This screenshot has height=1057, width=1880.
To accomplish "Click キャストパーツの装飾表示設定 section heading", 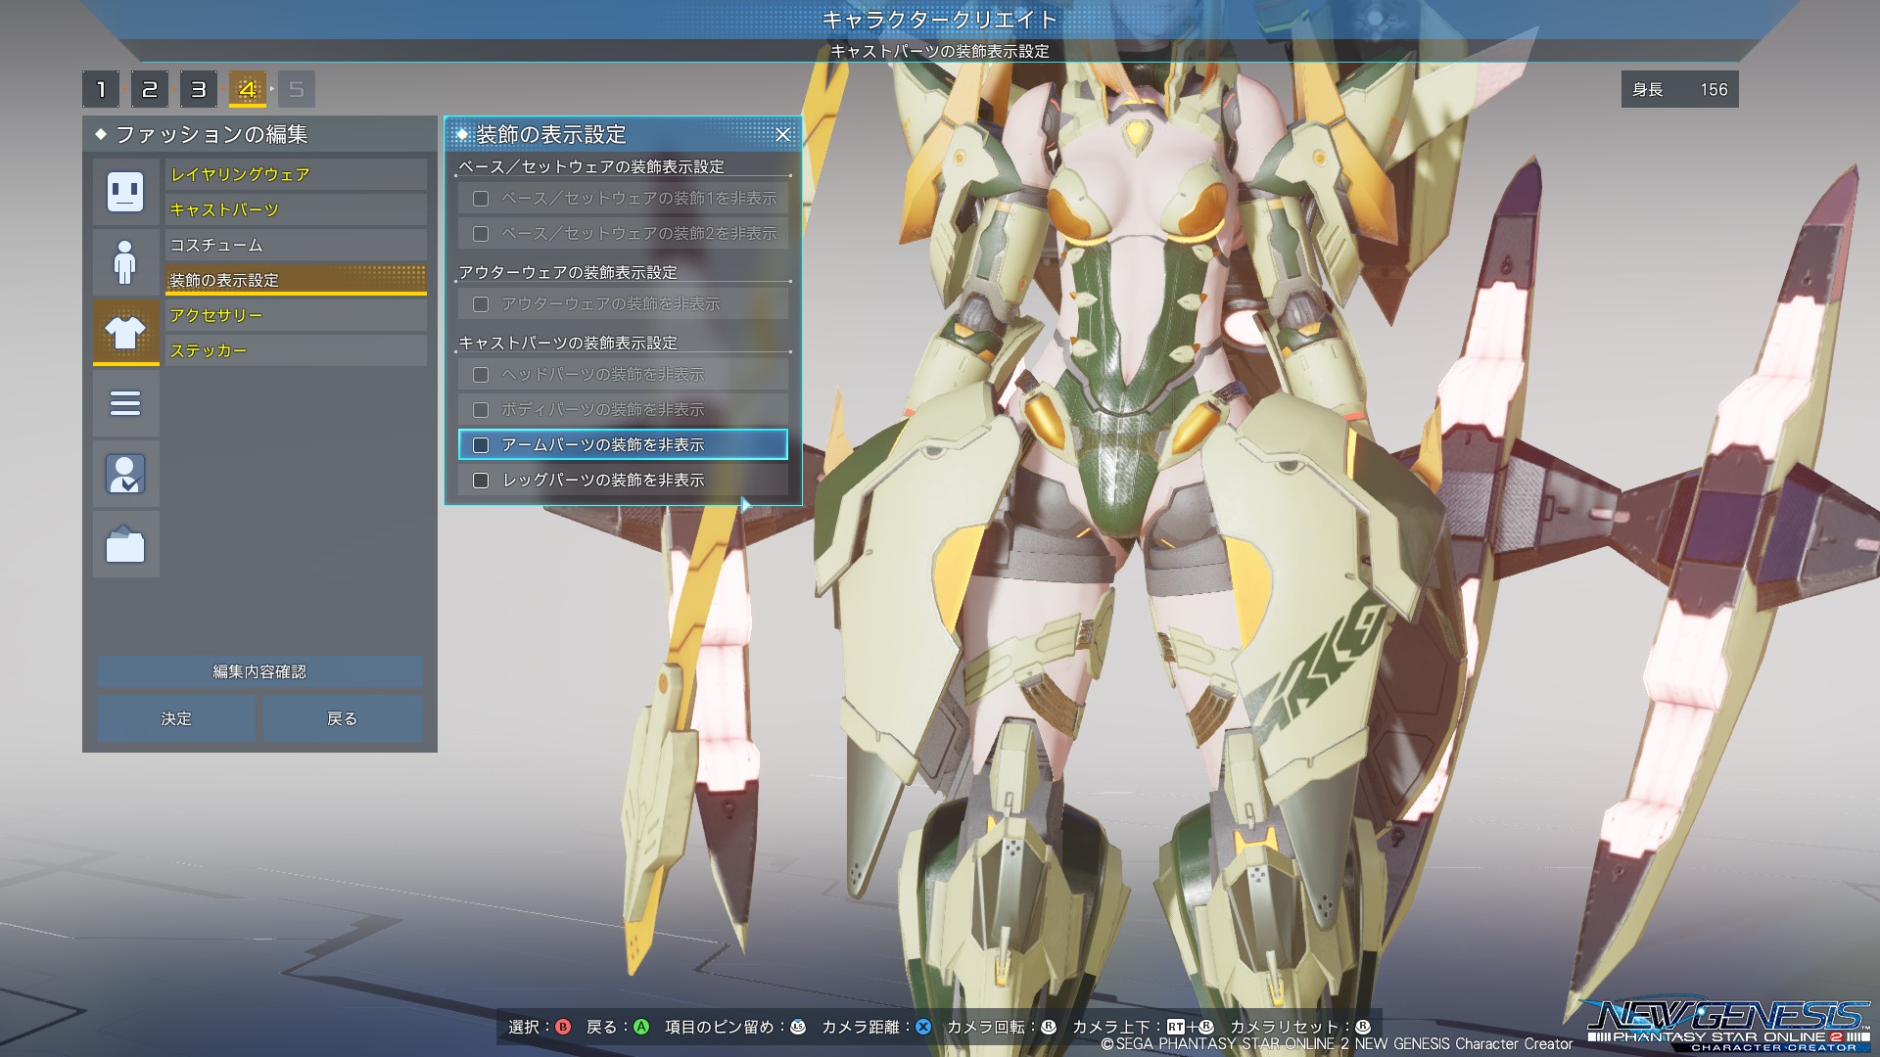I will coord(568,343).
